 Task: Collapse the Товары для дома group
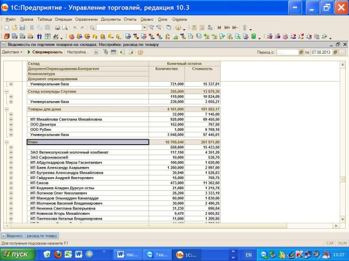[x=7, y=110]
